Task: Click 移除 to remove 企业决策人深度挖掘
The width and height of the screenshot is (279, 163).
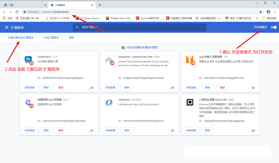Action: pos(208,87)
